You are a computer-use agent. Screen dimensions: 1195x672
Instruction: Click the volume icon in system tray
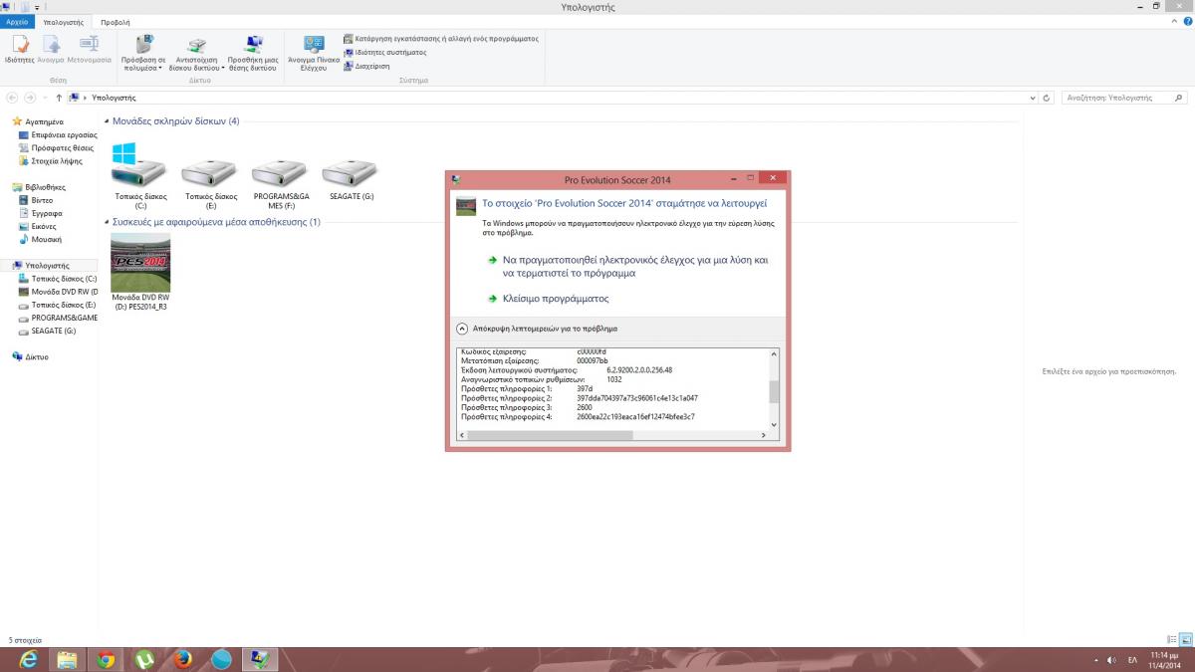(1111, 659)
